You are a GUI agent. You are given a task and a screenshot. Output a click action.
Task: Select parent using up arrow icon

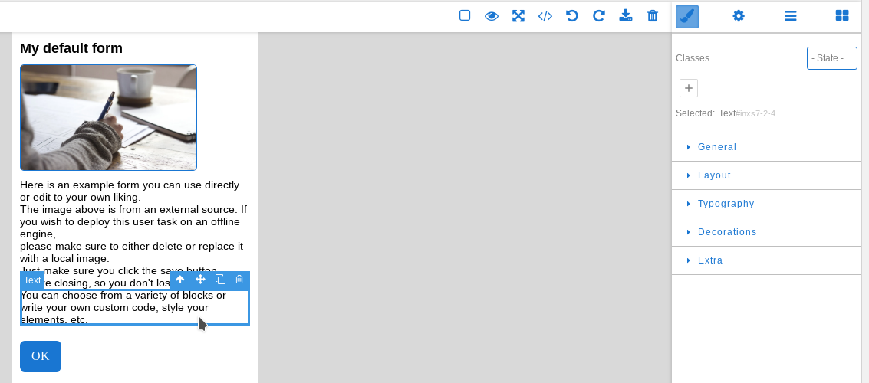(x=180, y=280)
